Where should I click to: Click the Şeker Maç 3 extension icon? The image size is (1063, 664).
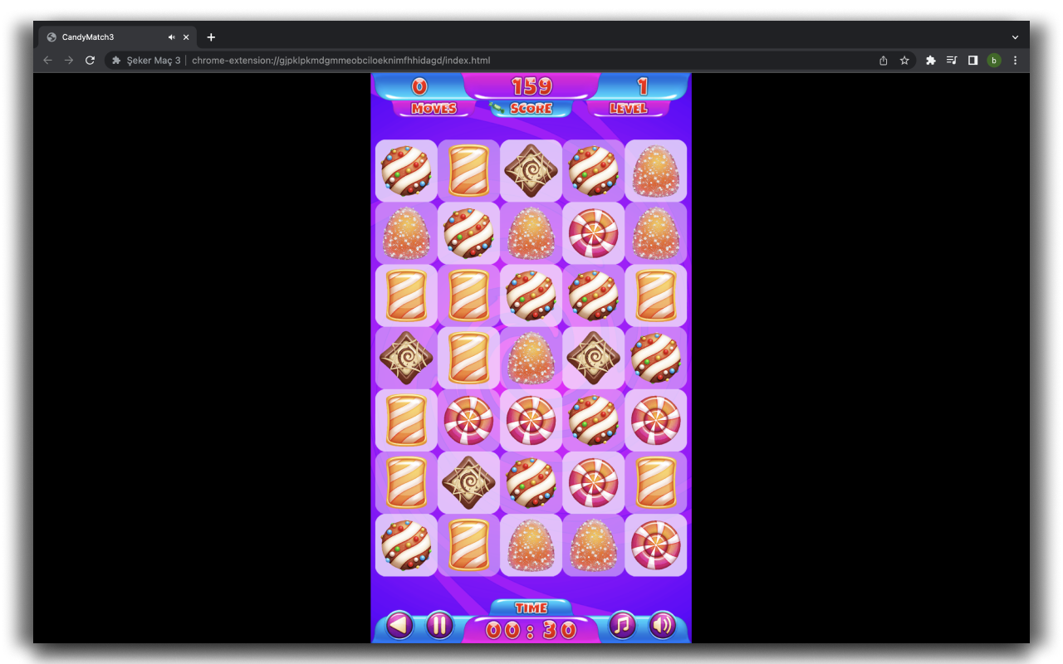(x=115, y=60)
